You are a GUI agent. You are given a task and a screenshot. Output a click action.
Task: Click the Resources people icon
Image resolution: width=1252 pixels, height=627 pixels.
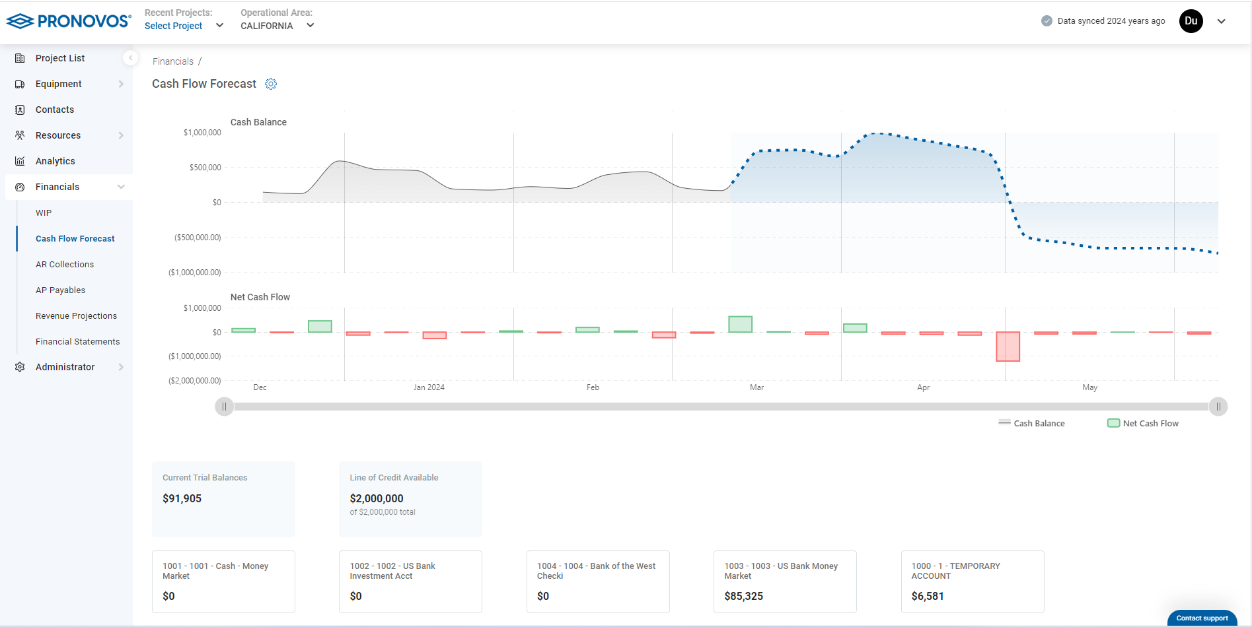[20, 135]
